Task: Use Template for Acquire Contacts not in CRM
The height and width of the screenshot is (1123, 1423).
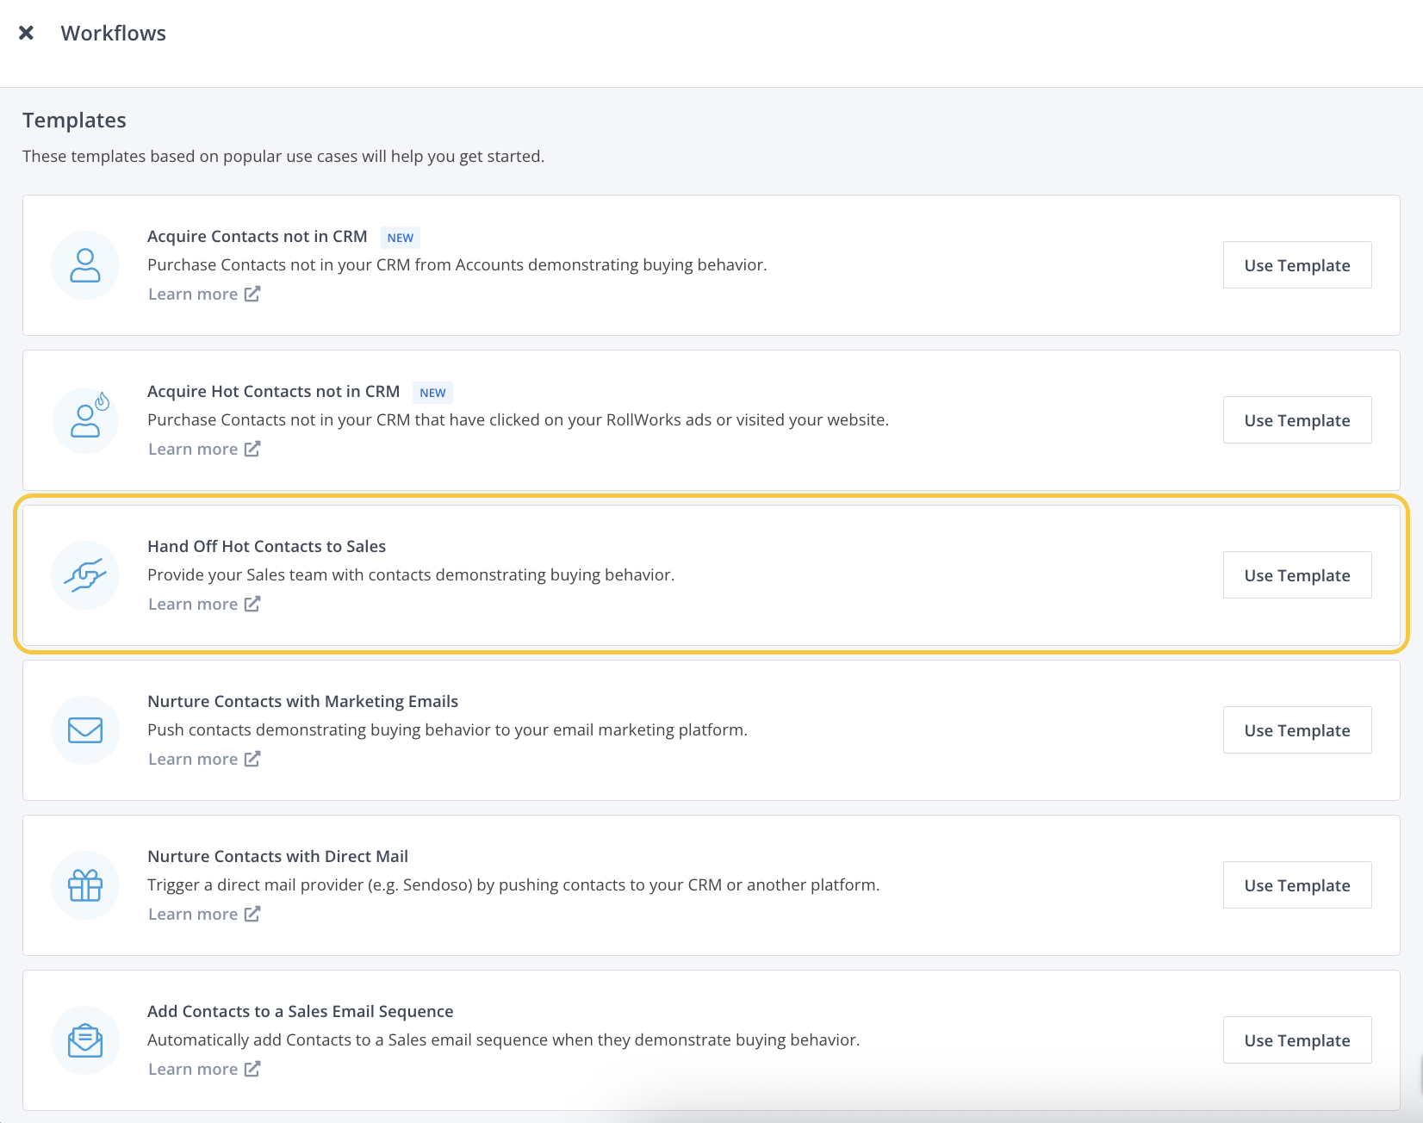Action: [1296, 265]
